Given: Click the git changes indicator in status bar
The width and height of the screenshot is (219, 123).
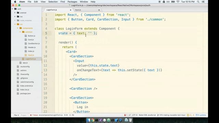Looking at the screenshot, I should tap(191, 115).
